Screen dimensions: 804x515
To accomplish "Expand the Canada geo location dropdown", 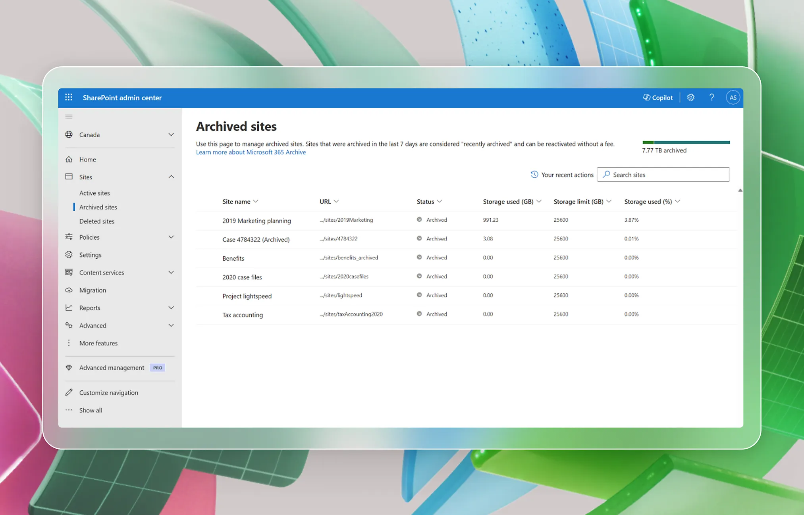I will point(171,135).
